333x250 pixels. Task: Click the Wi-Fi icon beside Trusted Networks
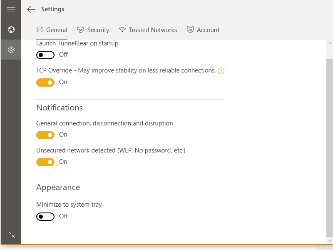point(122,30)
